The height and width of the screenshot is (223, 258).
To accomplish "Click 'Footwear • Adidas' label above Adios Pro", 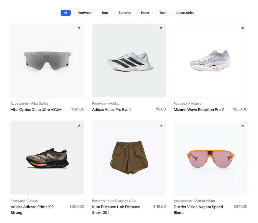I will 106,104.
